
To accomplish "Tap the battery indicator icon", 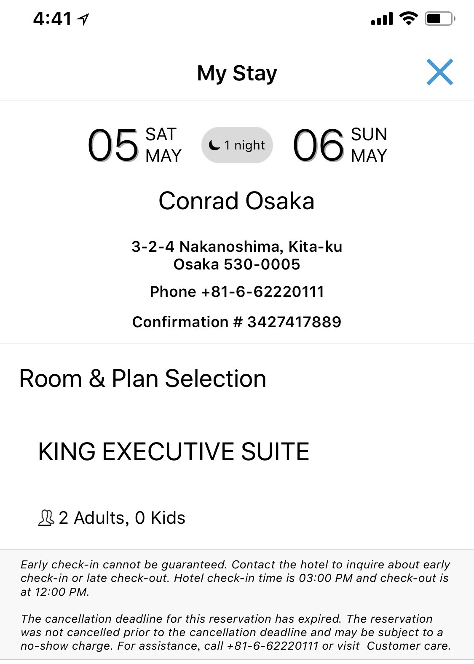I will point(440,19).
